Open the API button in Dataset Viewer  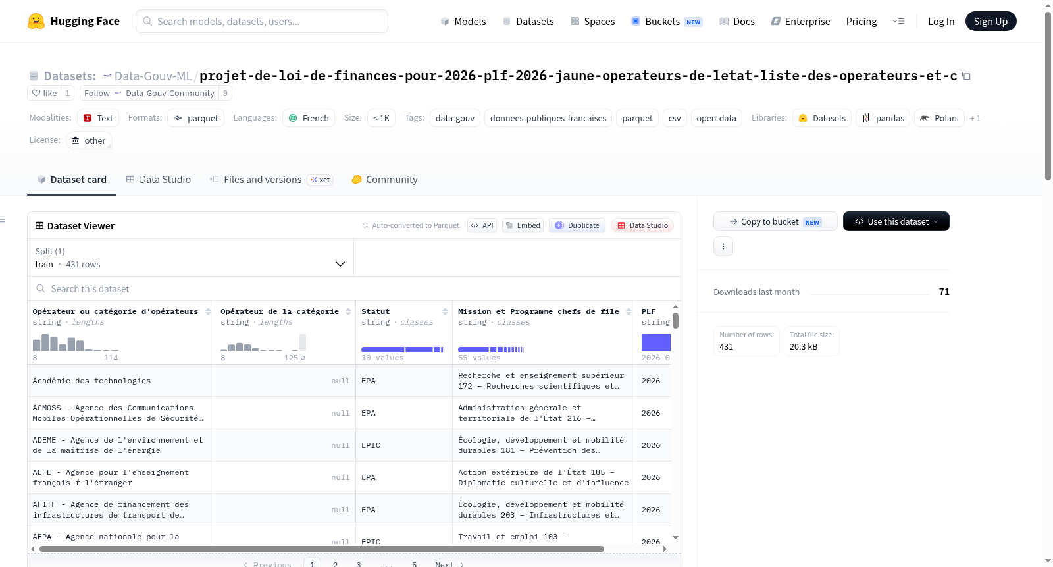pyautogui.click(x=482, y=225)
